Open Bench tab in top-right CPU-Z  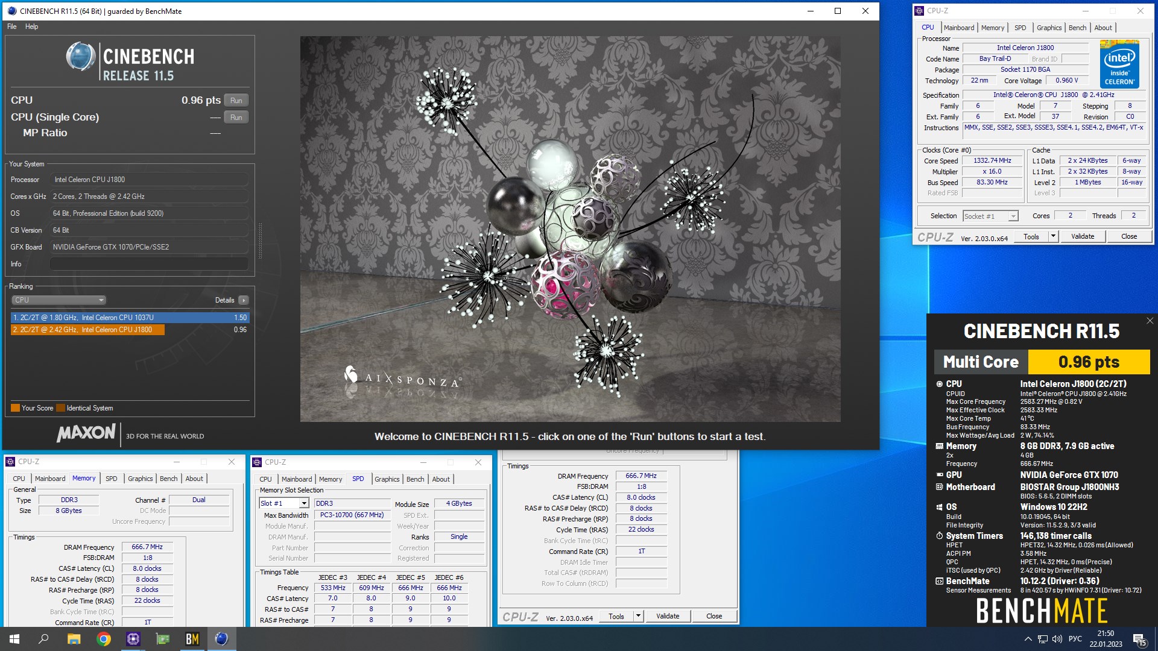pos(1077,28)
